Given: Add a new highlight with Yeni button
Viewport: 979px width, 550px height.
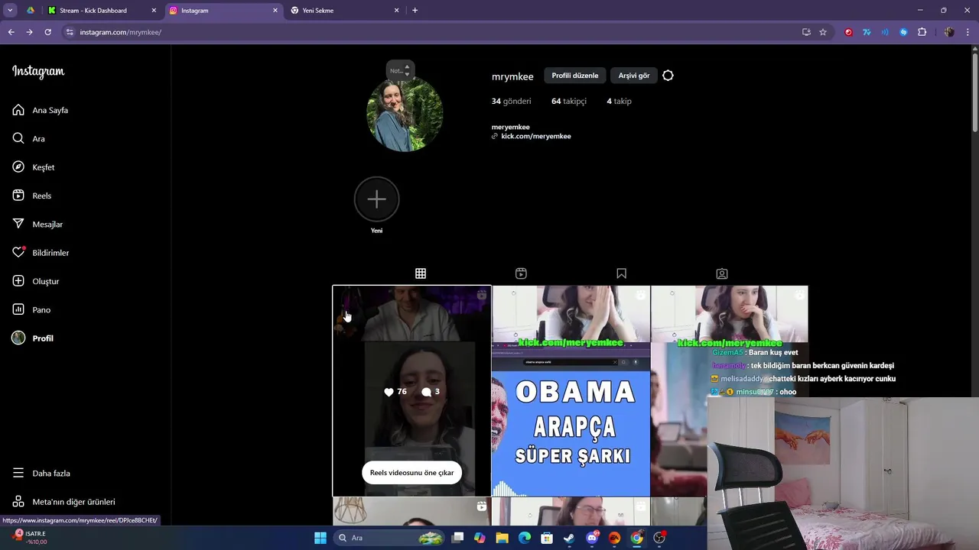Looking at the screenshot, I should 376,199.
